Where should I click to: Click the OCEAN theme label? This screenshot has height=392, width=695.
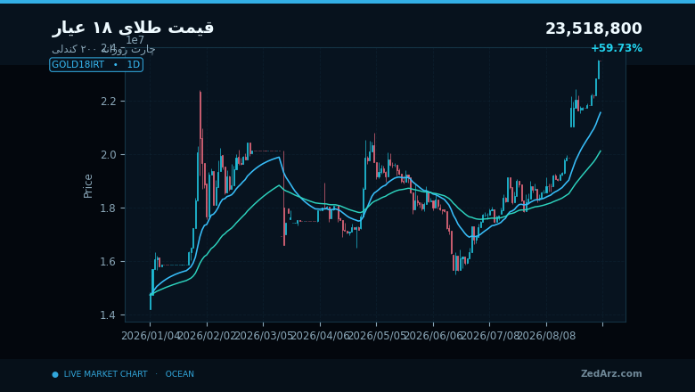point(179,374)
